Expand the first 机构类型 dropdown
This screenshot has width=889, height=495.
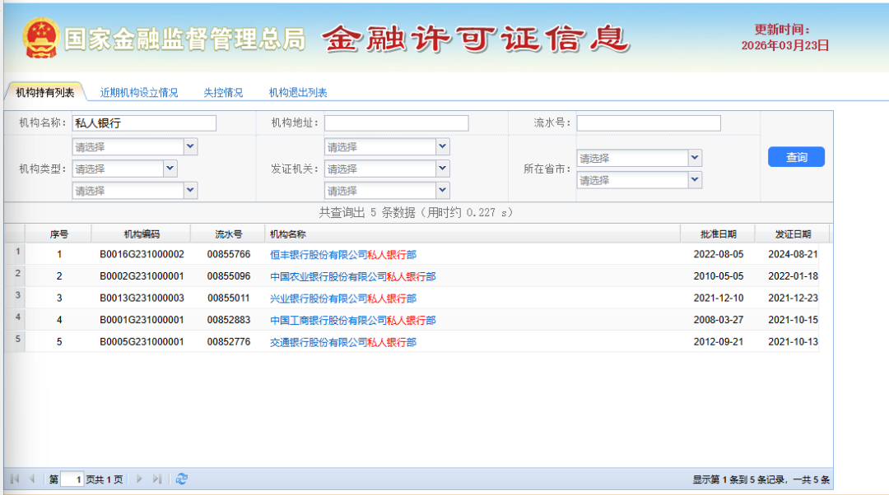(190, 146)
